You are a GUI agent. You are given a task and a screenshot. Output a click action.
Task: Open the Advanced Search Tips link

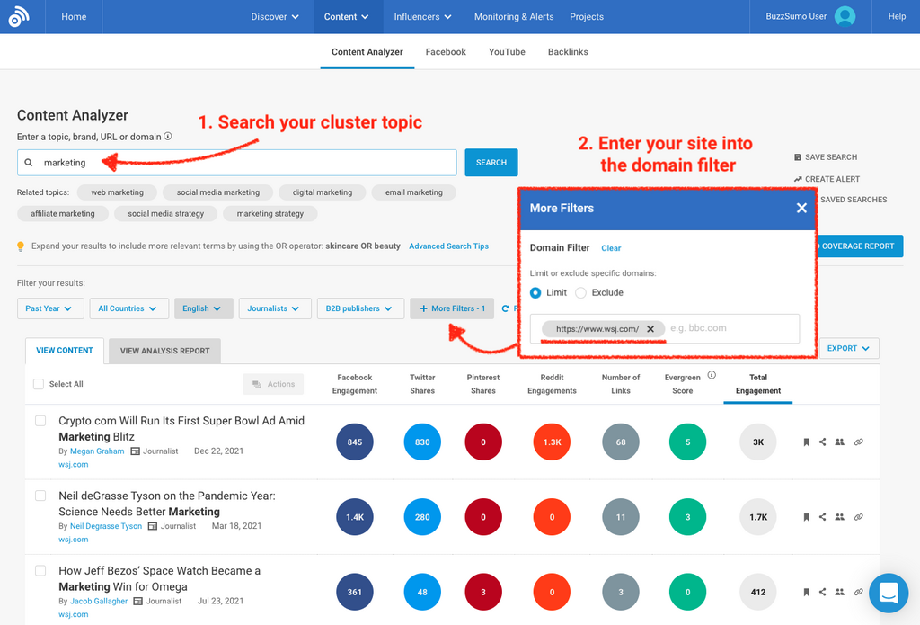click(448, 246)
